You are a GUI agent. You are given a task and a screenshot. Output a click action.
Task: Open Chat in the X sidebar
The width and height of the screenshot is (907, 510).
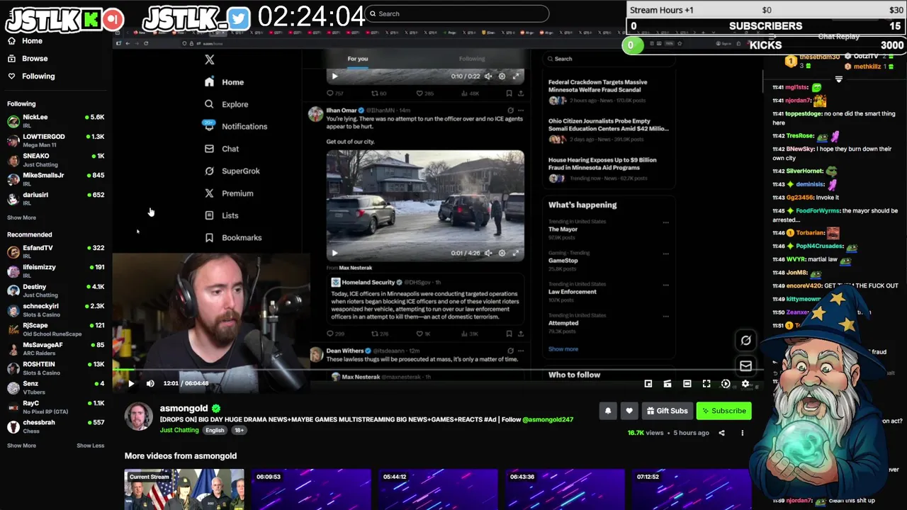(x=222, y=149)
